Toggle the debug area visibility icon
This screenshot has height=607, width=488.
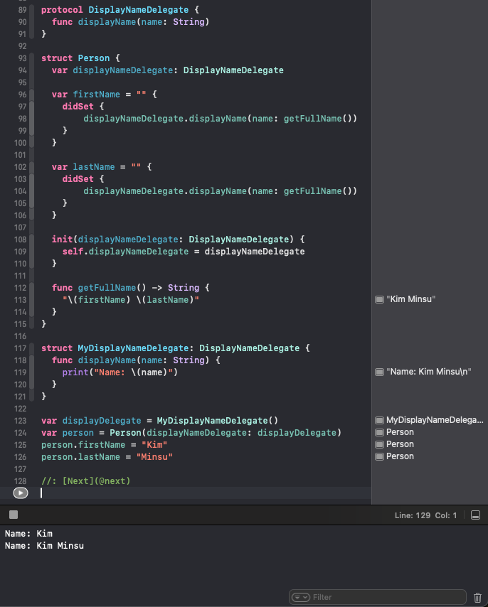[x=475, y=515]
